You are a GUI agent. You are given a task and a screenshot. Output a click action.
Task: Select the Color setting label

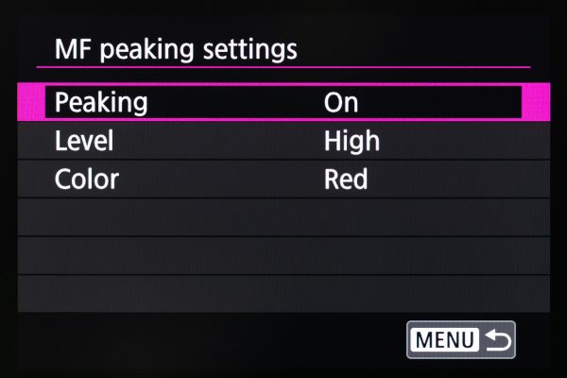coord(87,179)
